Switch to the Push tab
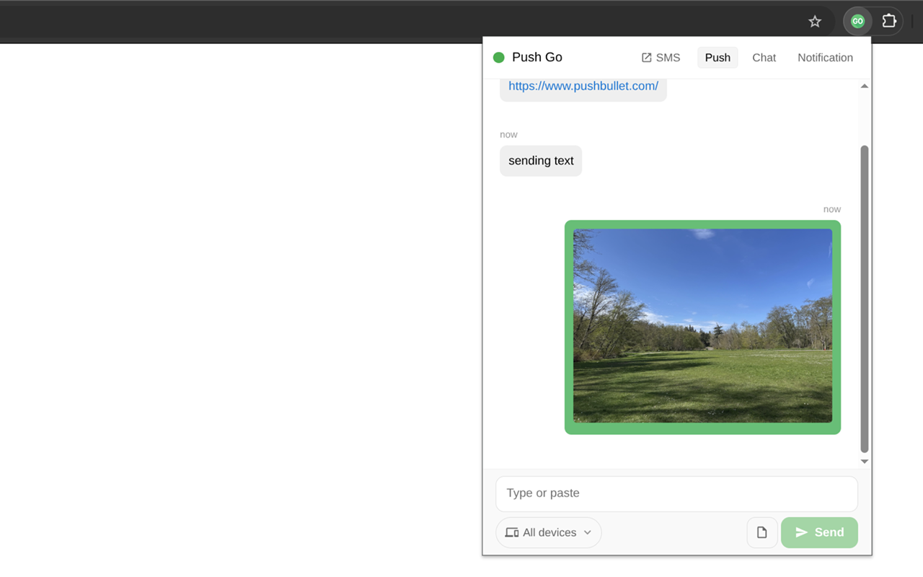923x577 pixels. (717, 58)
